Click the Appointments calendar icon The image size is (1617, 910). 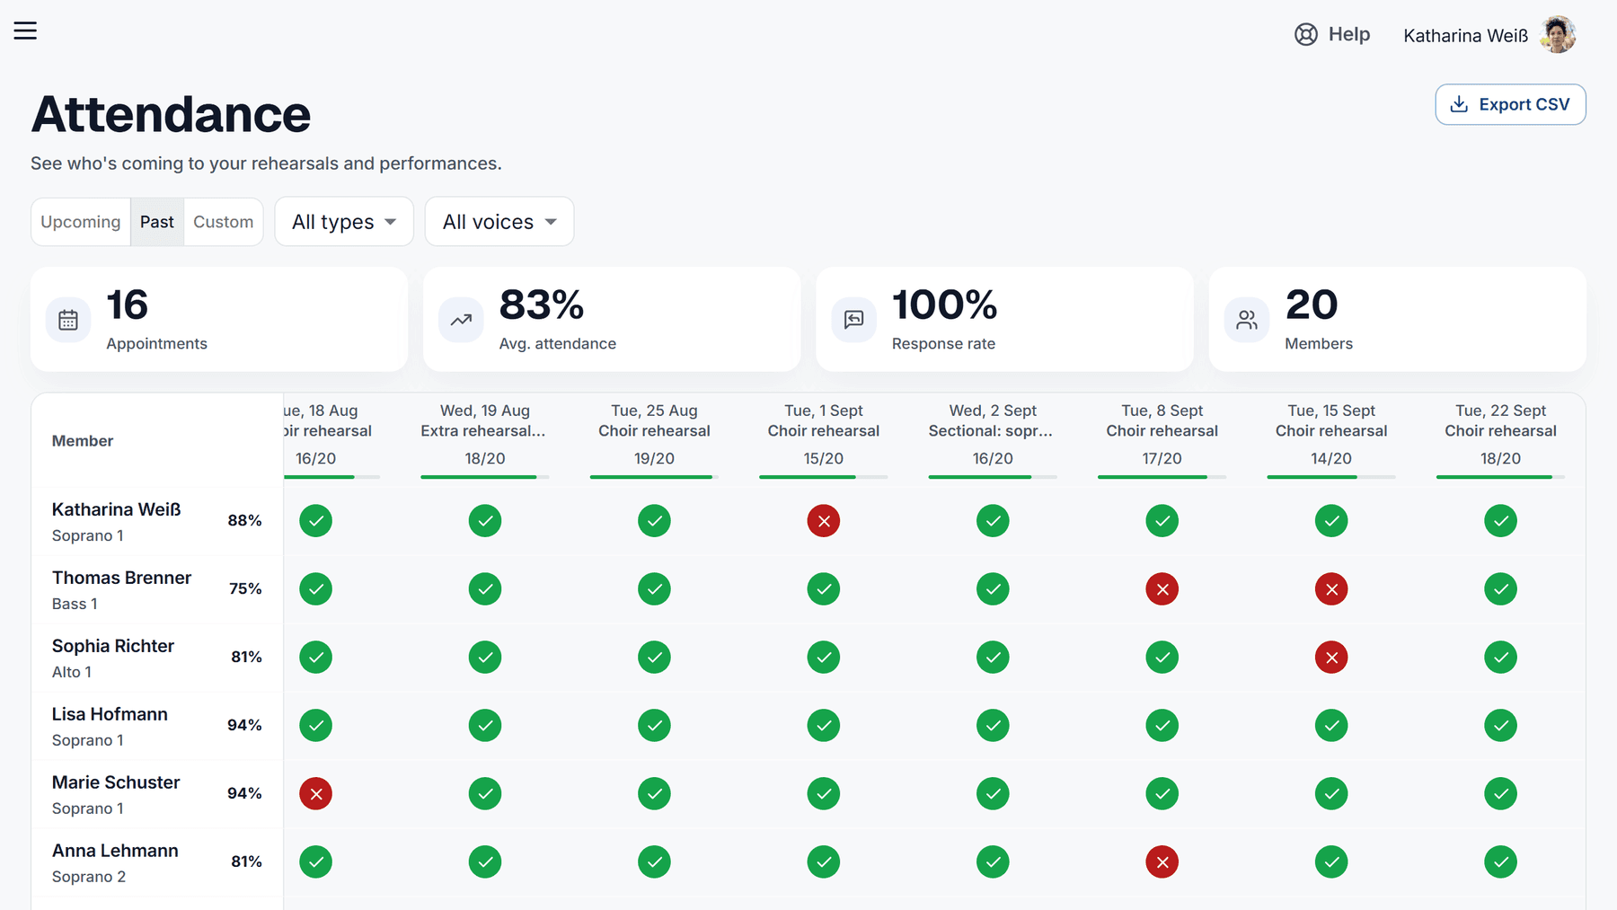click(x=68, y=320)
